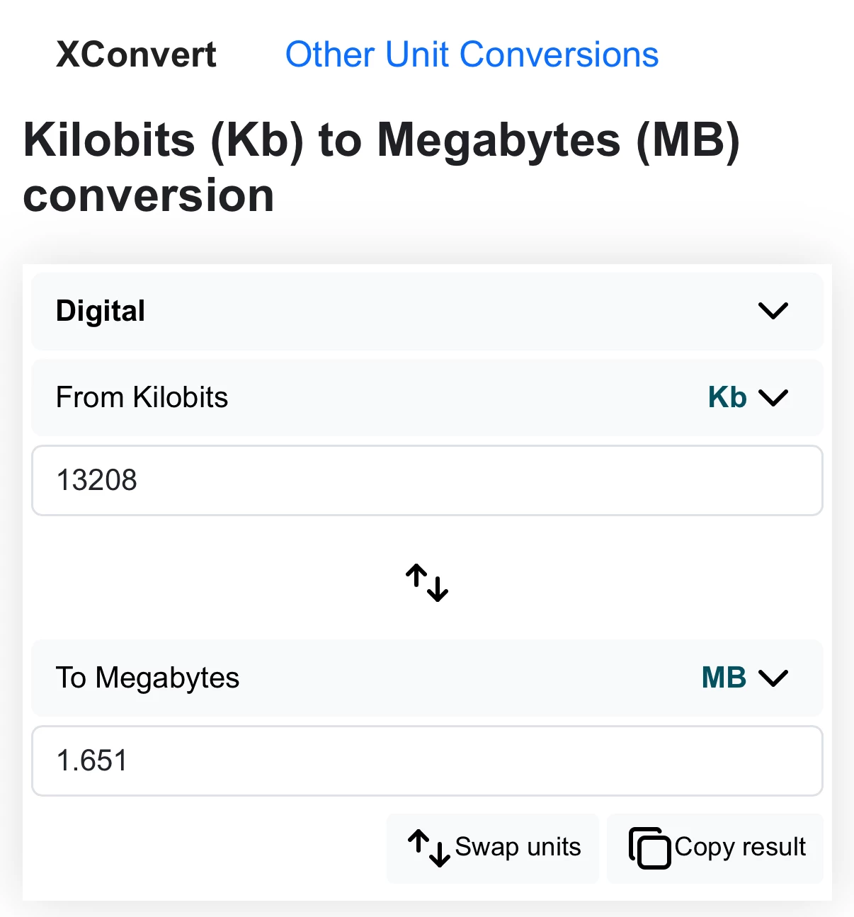Click the From Kilobits label

pos(142,397)
